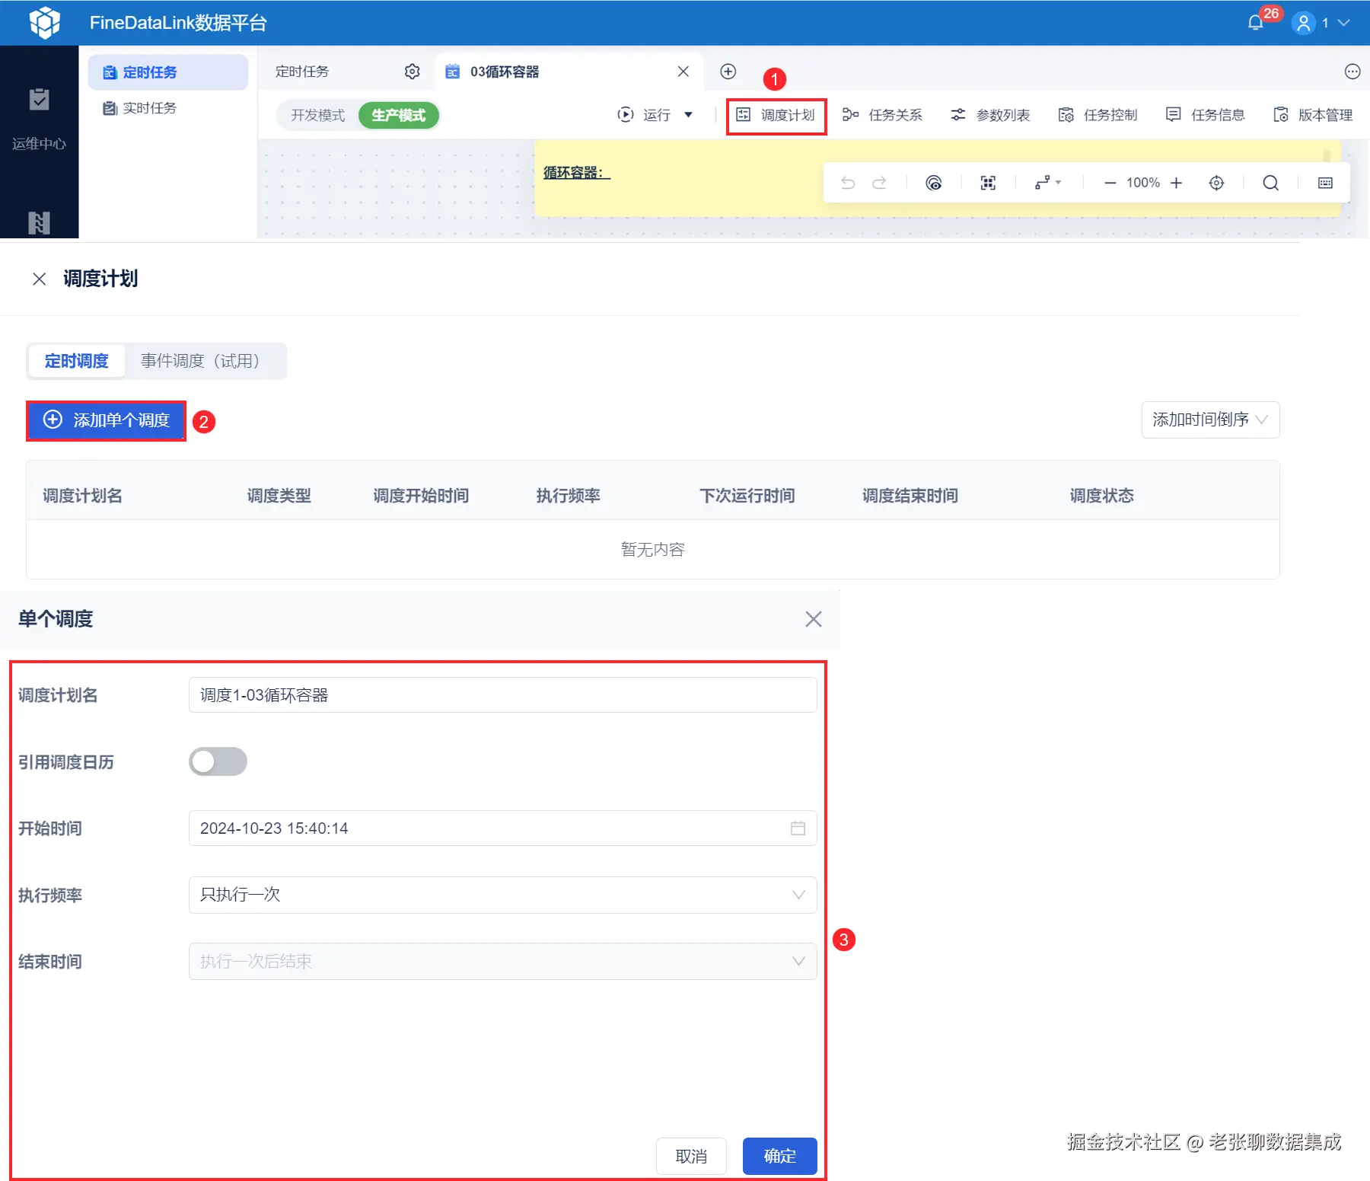Add a new tab with plus icon
The width and height of the screenshot is (1370, 1181).
click(728, 72)
